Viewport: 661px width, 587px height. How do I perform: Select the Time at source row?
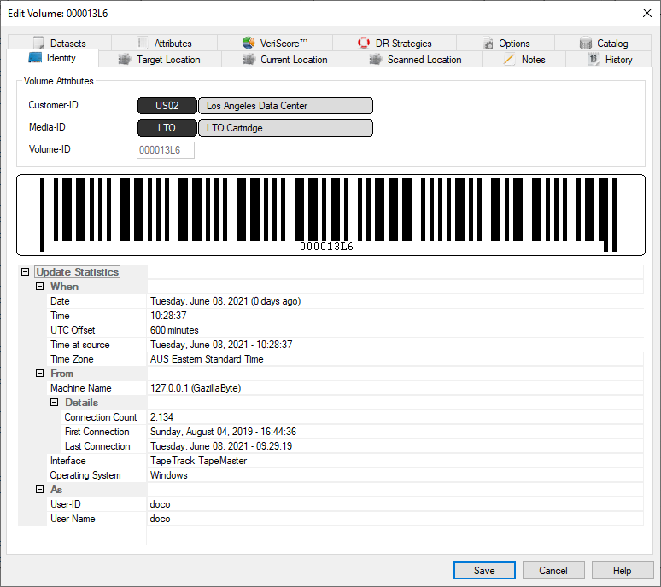(345, 345)
